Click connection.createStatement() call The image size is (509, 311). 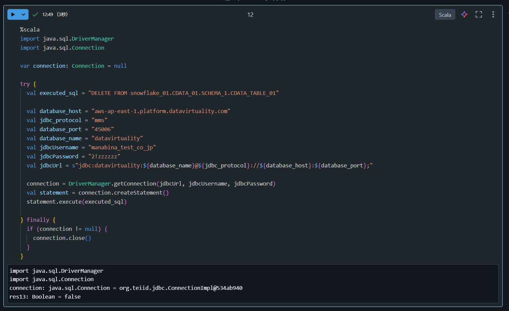click(x=124, y=193)
